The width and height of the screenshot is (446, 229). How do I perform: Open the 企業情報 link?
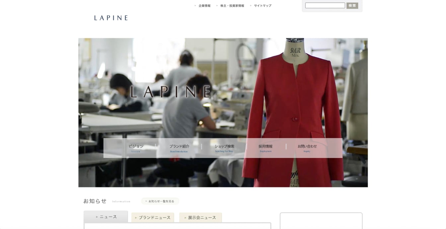[204, 6]
